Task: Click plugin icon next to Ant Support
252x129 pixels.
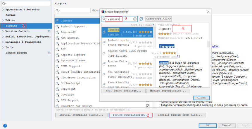Action: coord(57,38)
